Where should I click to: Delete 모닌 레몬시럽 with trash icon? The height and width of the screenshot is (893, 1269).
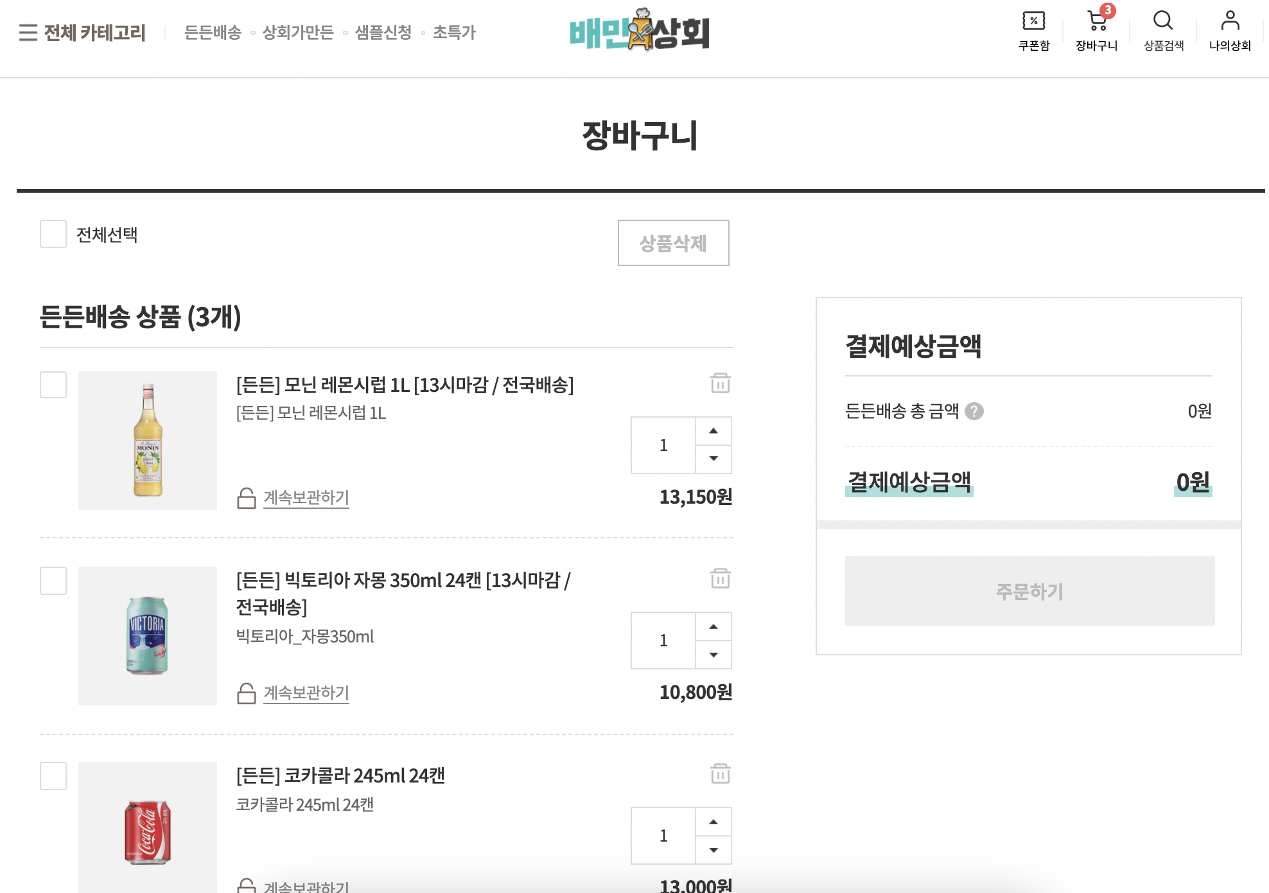(x=720, y=383)
